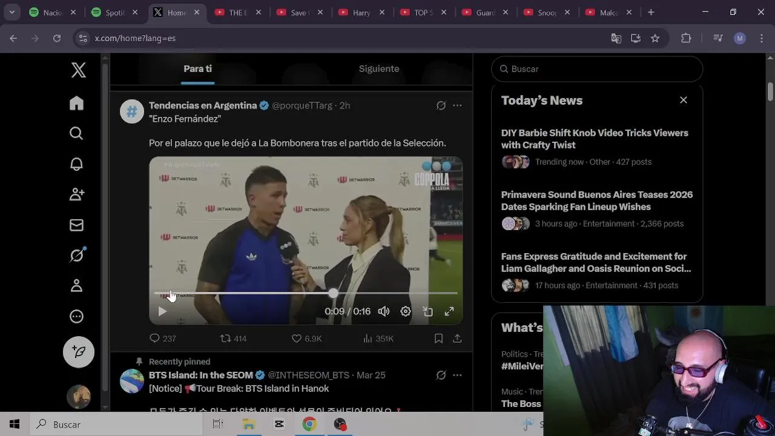Close the Today's News panel

[x=684, y=100]
